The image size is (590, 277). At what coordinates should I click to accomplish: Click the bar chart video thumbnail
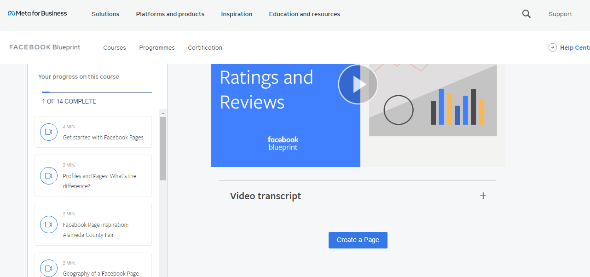coord(433,100)
